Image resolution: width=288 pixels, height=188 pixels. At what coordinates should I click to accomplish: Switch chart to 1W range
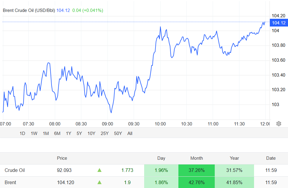(x=34, y=133)
